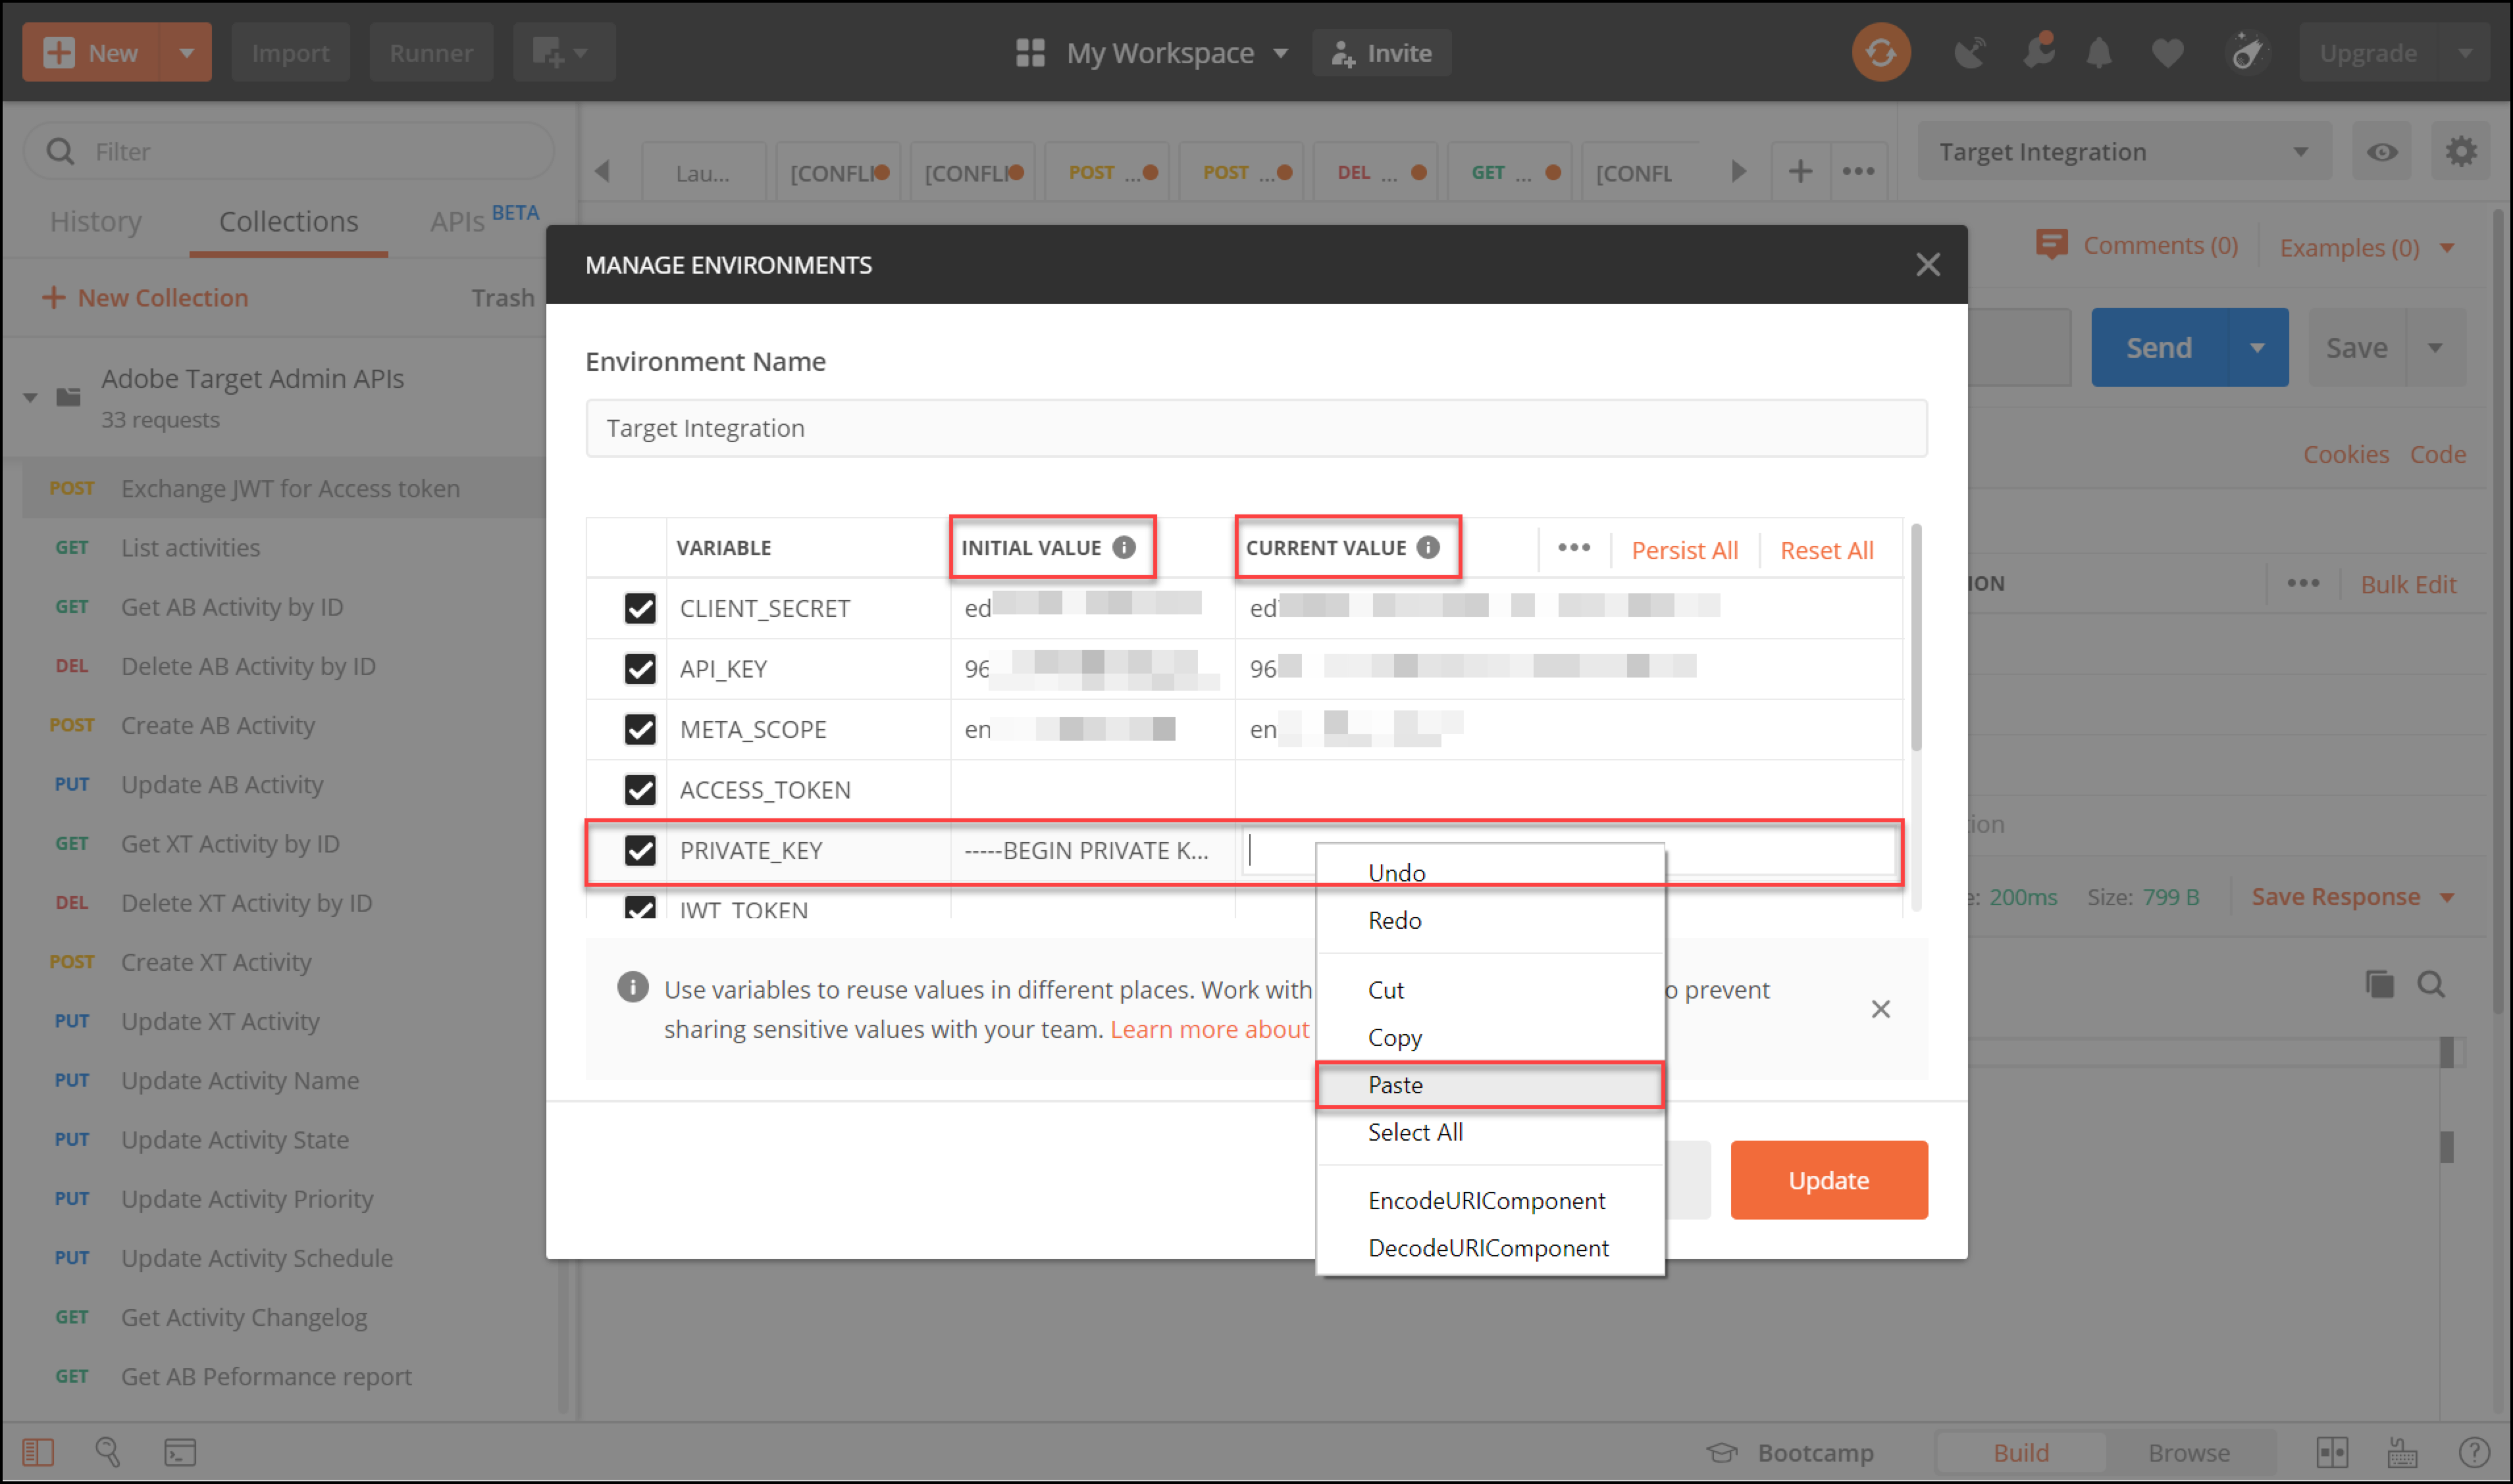
Task: Click Initial Value info icon
Action: (1124, 547)
